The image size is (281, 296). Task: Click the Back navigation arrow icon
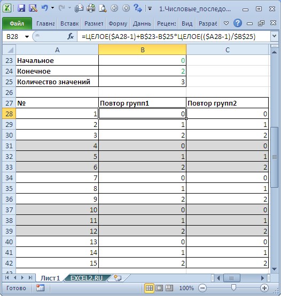tap(114, 9)
